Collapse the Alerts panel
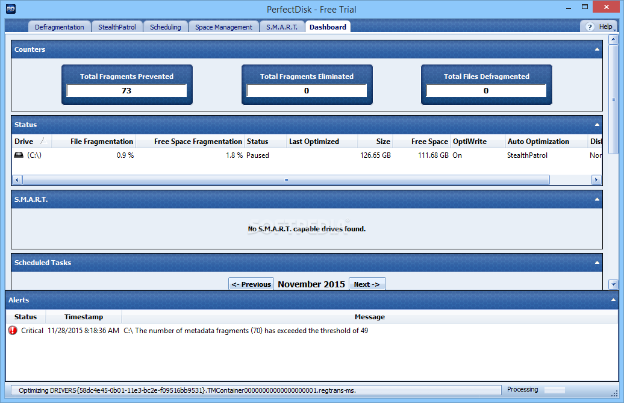 tap(613, 300)
